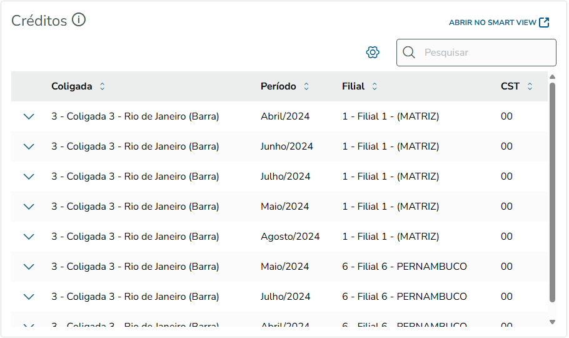569x338 pixels.
Task: Sort by Coligada column arrows
Action: pyautogui.click(x=103, y=86)
